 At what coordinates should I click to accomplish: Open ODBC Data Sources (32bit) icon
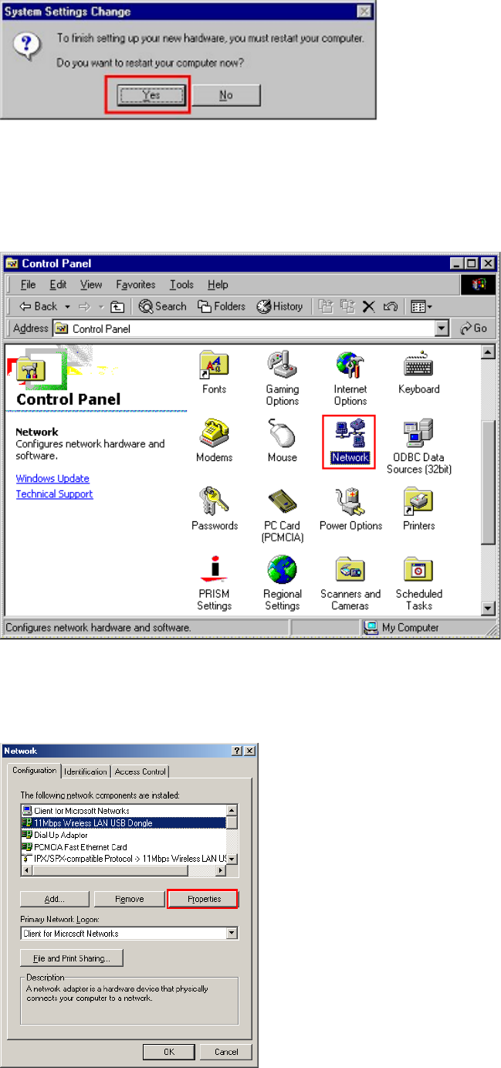(x=418, y=447)
